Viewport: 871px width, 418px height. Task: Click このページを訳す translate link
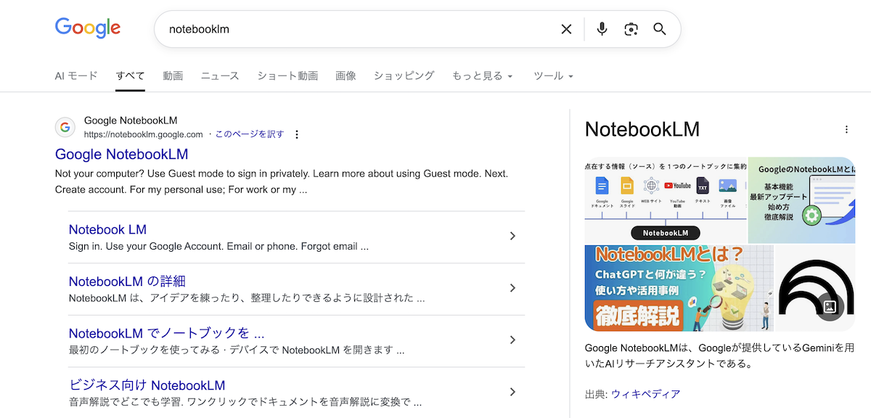click(x=250, y=134)
